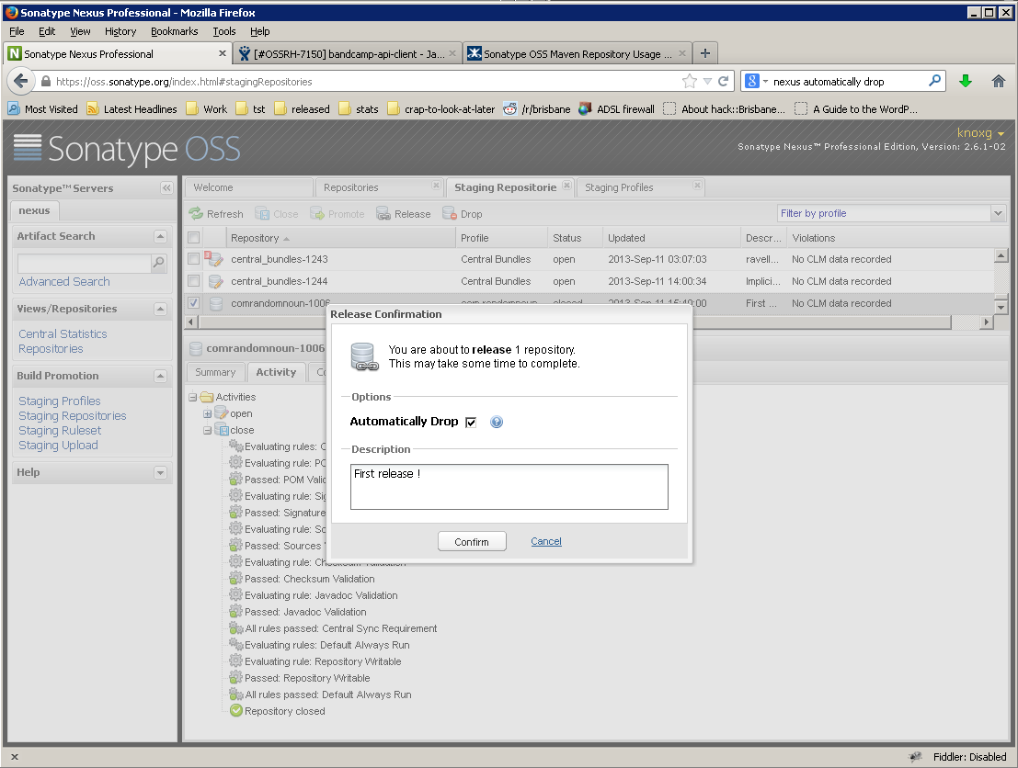Click the status bar close X icon
This screenshot has width=1018, height=768.
click(15, 756)
